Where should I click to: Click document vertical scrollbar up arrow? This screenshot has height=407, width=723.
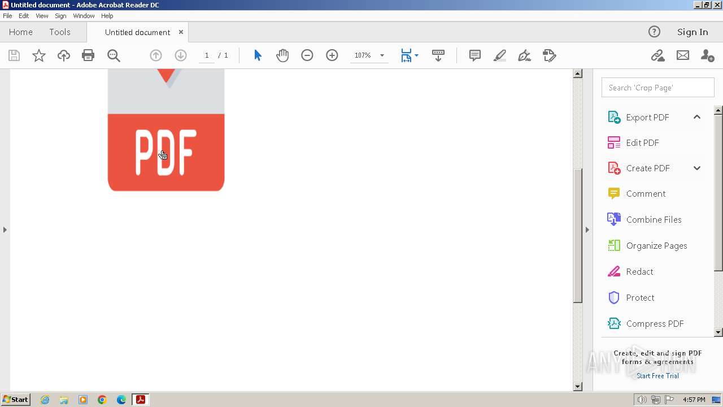coord(577,73)
